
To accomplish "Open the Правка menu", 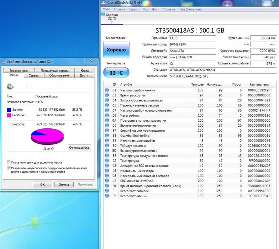I will (120, 9).
